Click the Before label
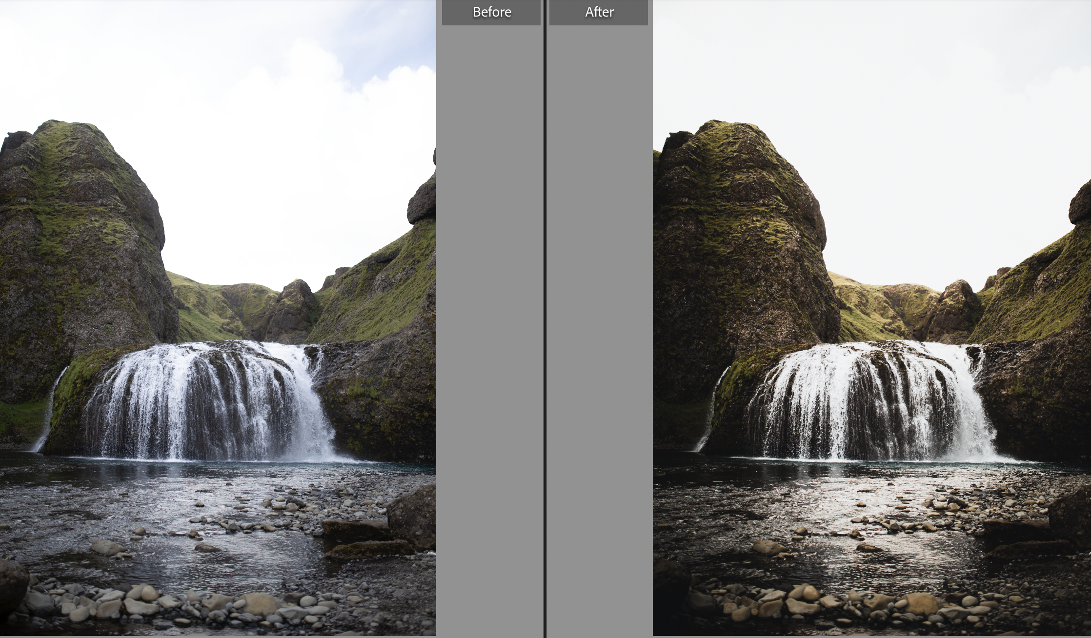The width and height of the screenshot is (1091, 638). [491, 12]
